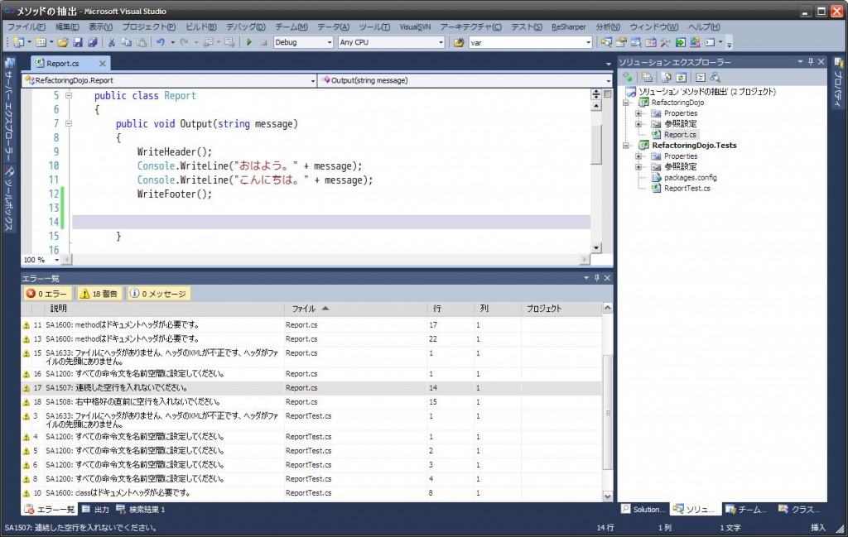848x537 pixels.
Task: Click the error list vertical scrollbar thumb
Action: coord(607,412)
